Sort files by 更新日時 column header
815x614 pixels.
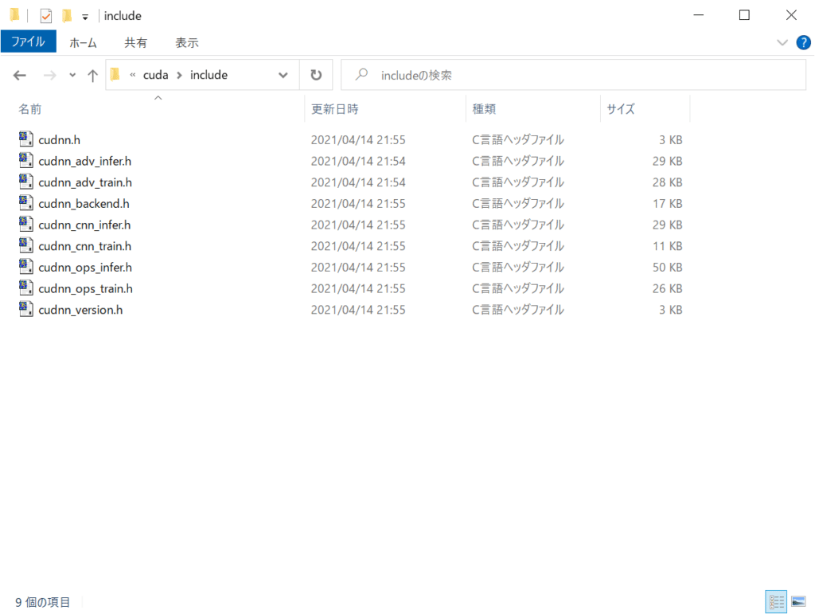click(334, 109)
